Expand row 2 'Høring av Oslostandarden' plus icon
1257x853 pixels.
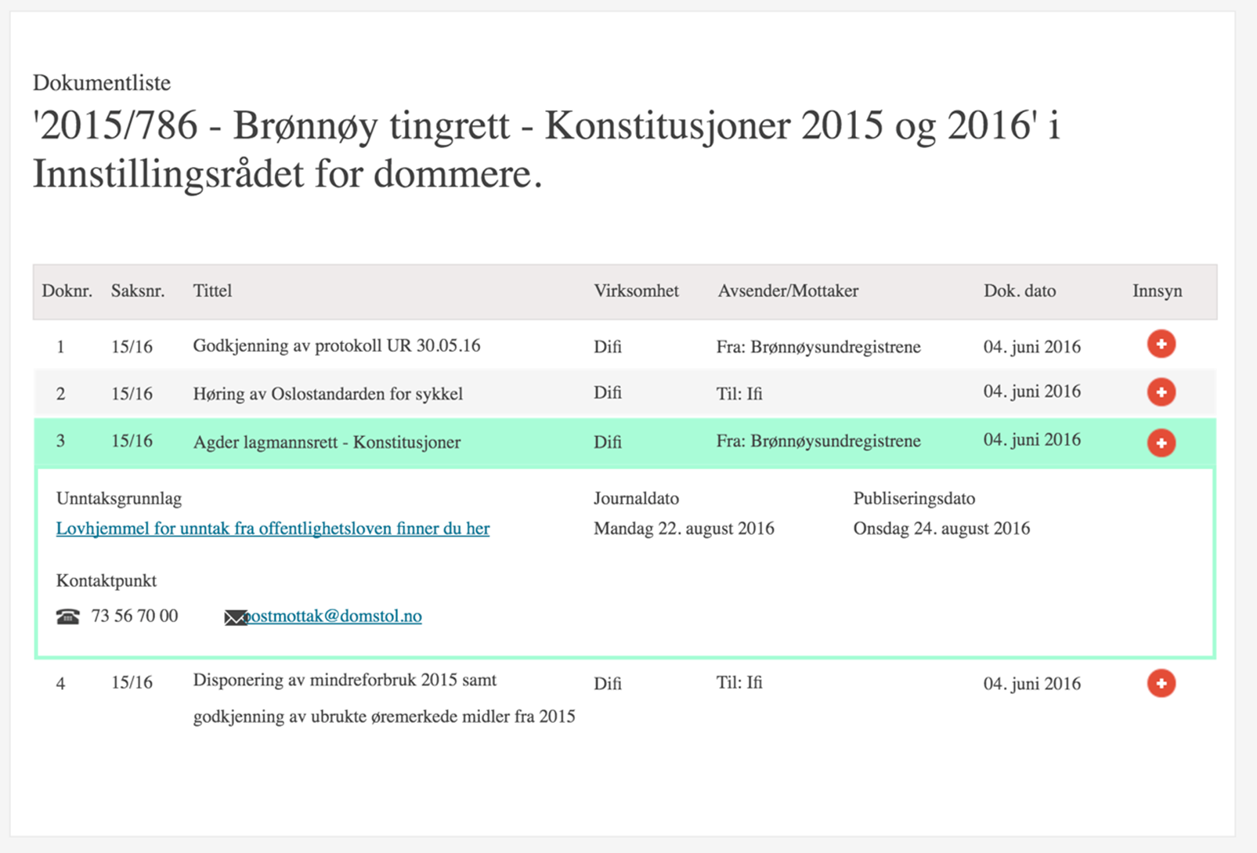click(x=1161, y=392)
